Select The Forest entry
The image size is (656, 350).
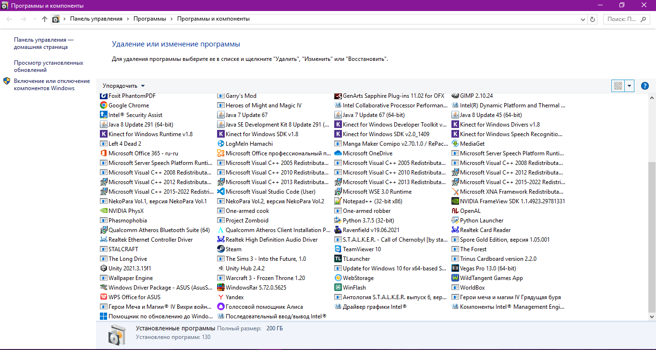tap(469, 249)
